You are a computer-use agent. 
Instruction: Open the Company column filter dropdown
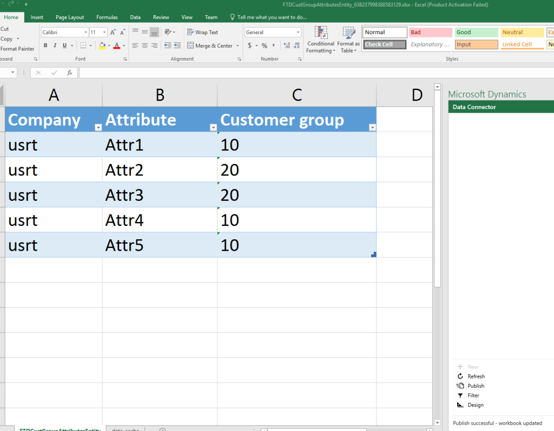pos(98,127)
